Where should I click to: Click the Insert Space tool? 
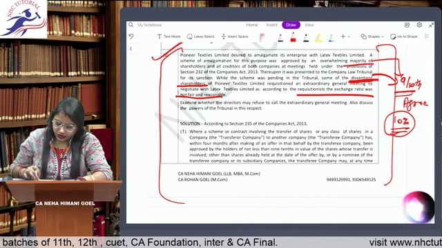click(x=235, y=37)
